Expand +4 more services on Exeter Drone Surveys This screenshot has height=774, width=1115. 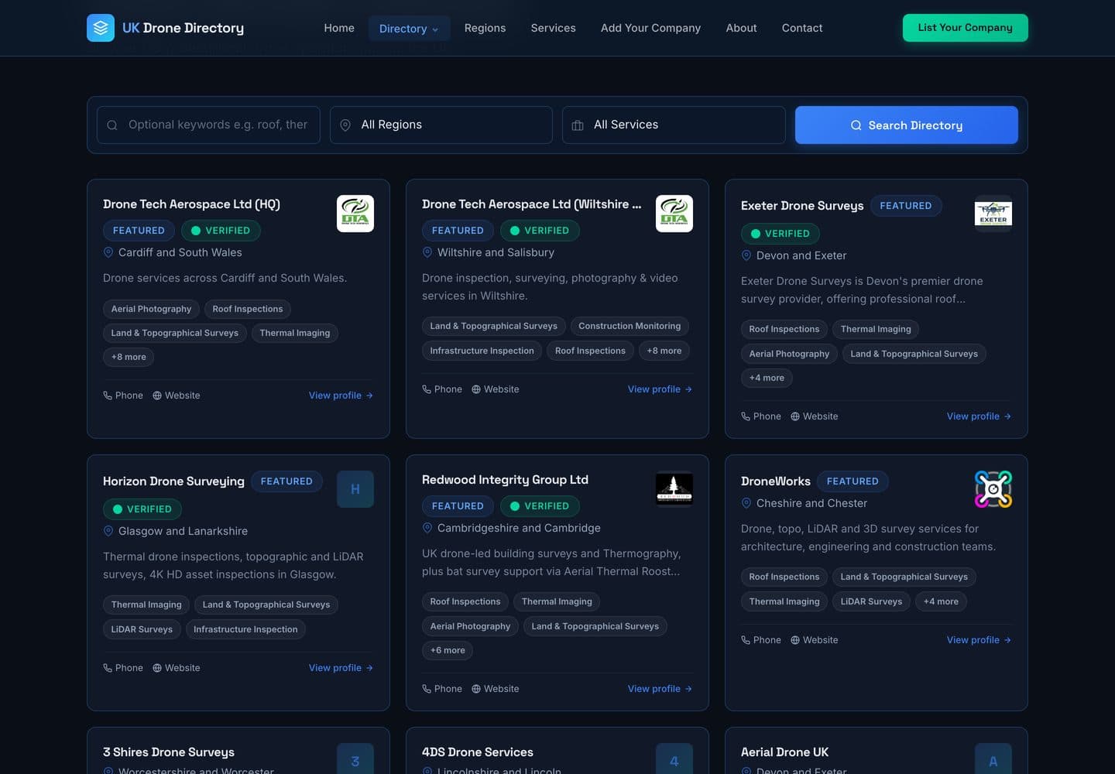pos(767,378)
